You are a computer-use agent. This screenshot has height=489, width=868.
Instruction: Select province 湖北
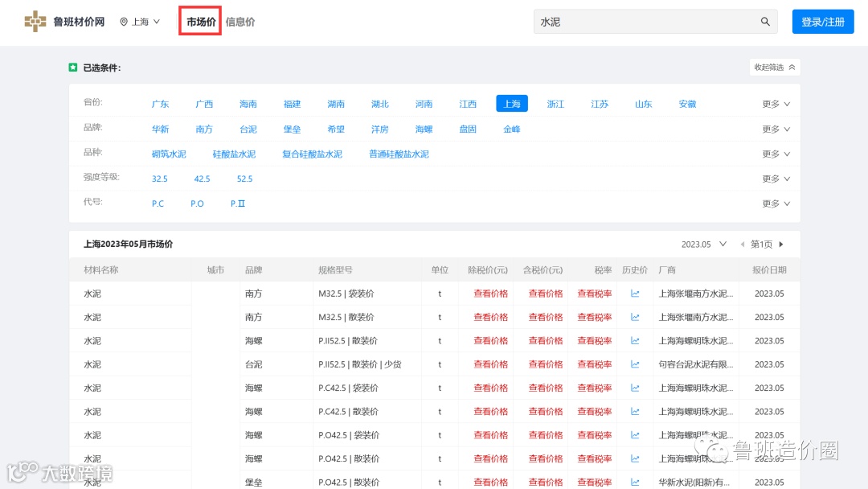379,104
